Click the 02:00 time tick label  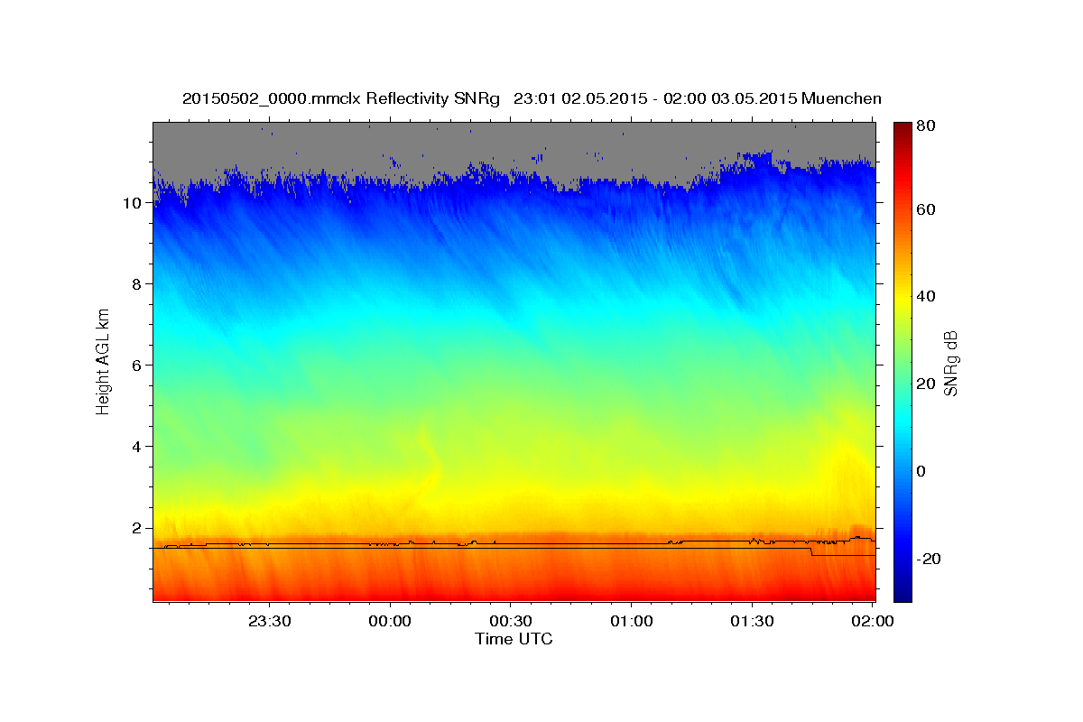(873, 622)
